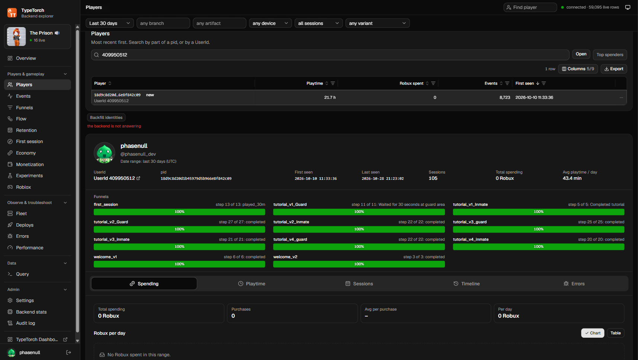Open the any device dropdown
The image size is (638, 360).
(x=270, y=23)
